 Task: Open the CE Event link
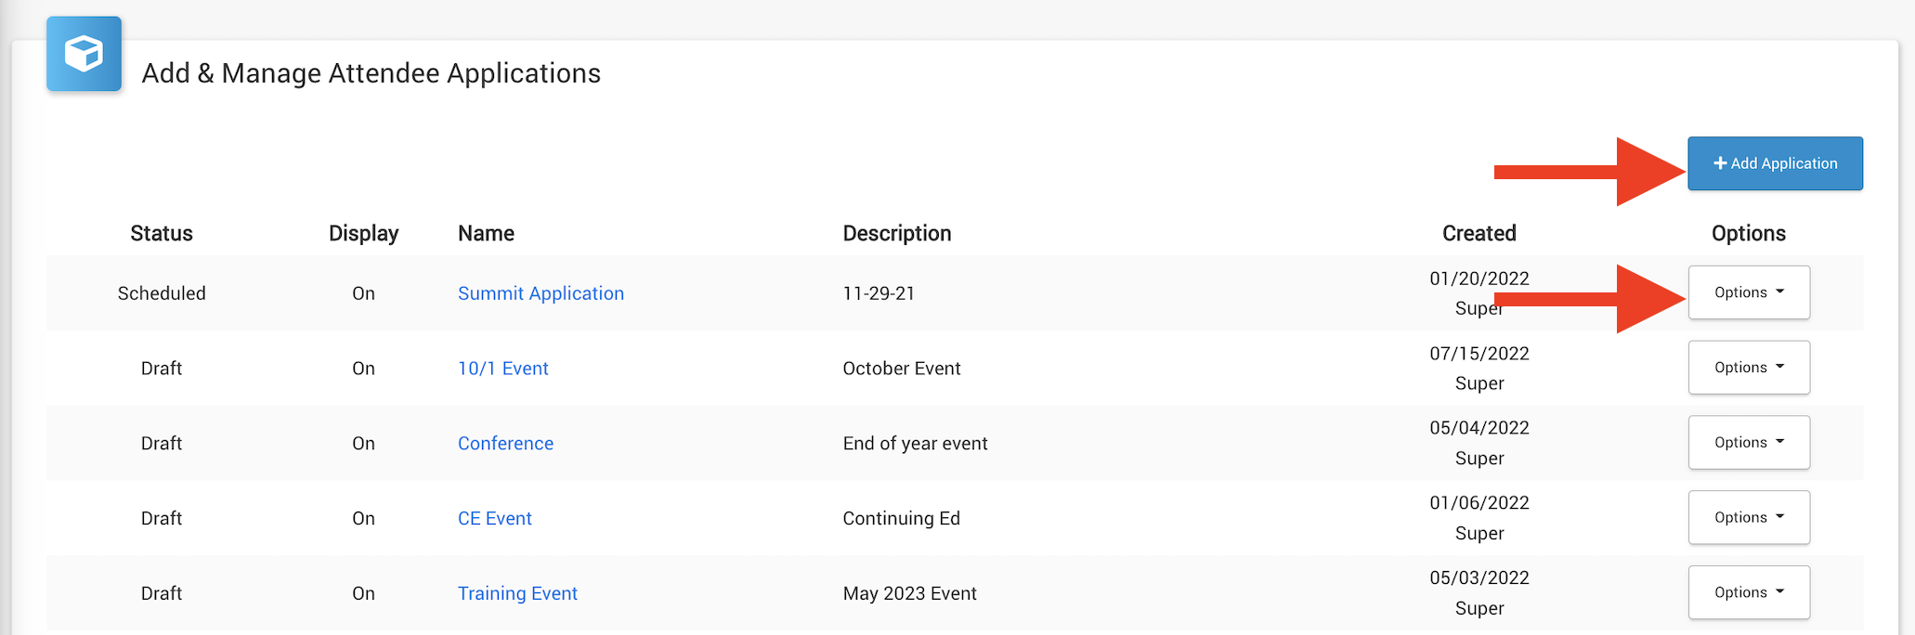coord(494,519)
